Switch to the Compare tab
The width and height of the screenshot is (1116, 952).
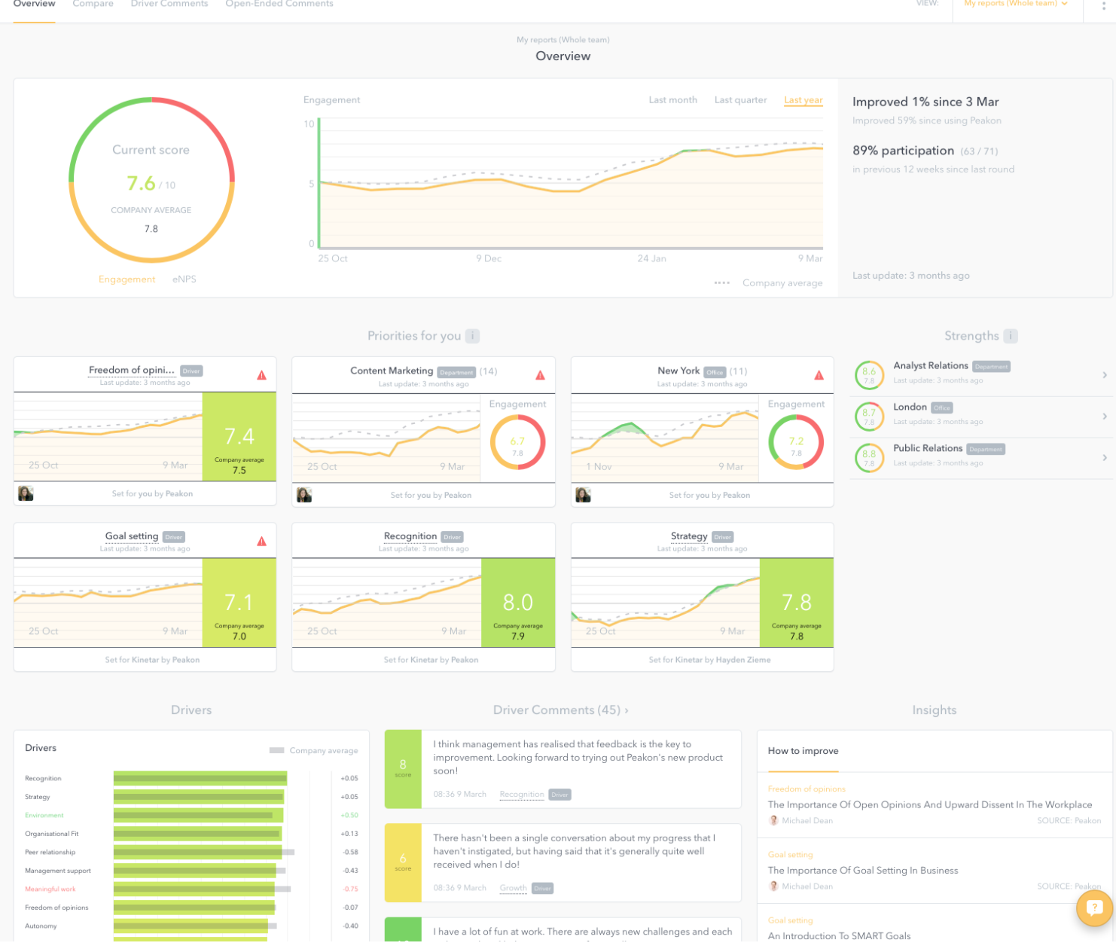click(x=93, y=5)
